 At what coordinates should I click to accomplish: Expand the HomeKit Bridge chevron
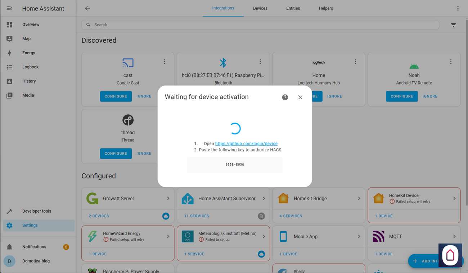pos(359,199)
